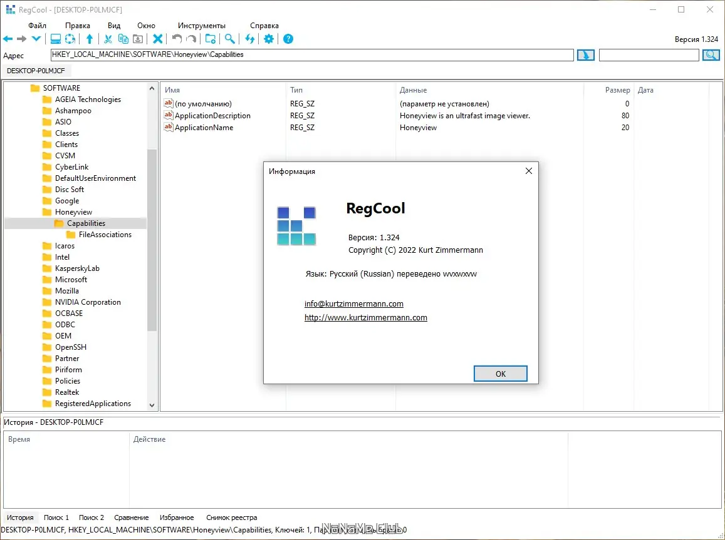Sort by the Тип column header
Viewport: 725px width, 540px height.
(296, 90)
